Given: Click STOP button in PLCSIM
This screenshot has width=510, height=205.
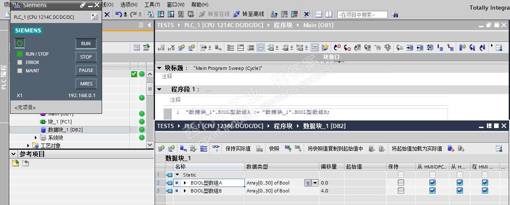Looking at the screenshot, I should (x=86, y=57).
